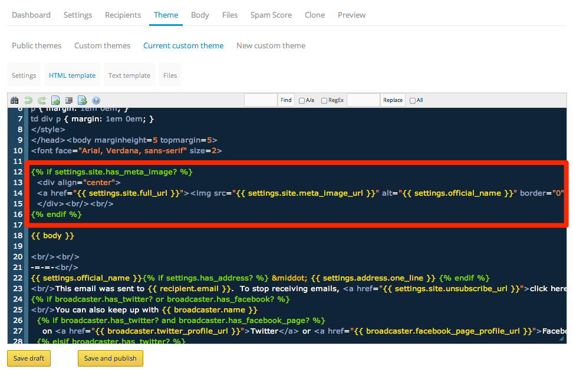Switch to Text template sub-tab
The height and width of the screenshot is (379, 573).
click(x=129, y=75)
